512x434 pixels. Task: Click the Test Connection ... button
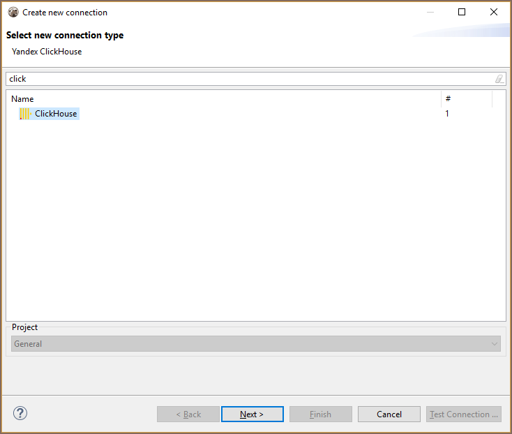pos(464,414)
